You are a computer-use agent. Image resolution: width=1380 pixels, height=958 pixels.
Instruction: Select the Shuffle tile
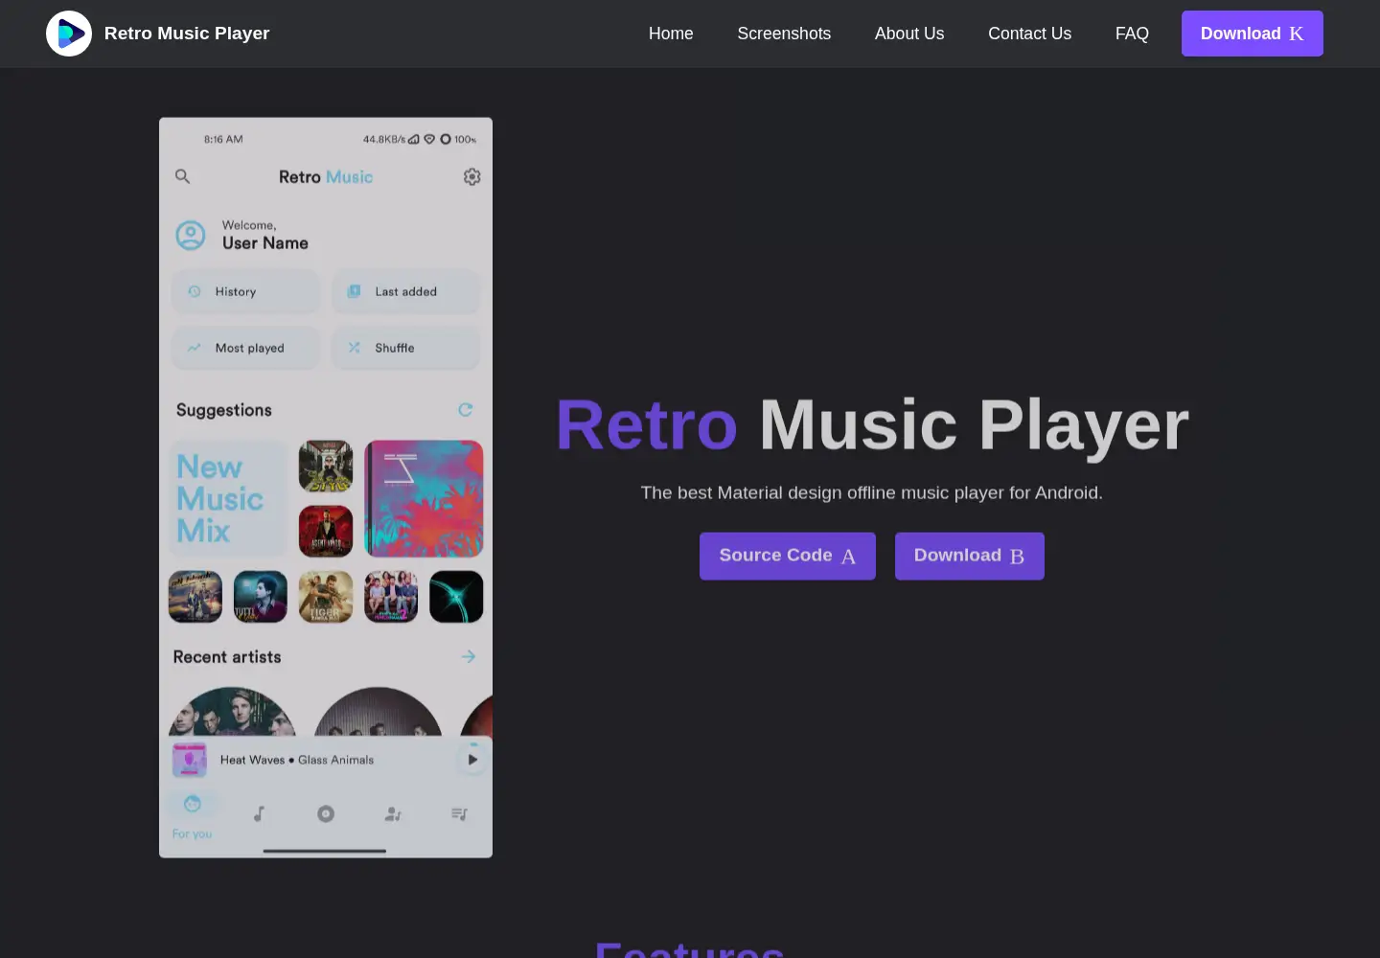click(406, 348)
